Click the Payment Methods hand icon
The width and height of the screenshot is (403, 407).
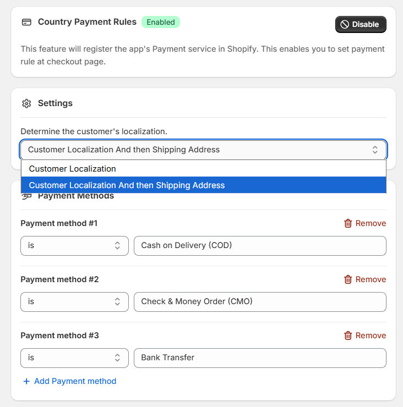[26, 196]
